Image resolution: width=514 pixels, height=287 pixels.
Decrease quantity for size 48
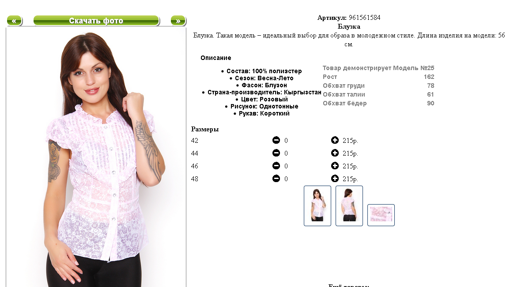coord(276,179)
